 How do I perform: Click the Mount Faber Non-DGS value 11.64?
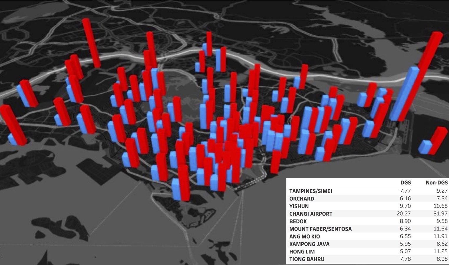tap(441, 229)
